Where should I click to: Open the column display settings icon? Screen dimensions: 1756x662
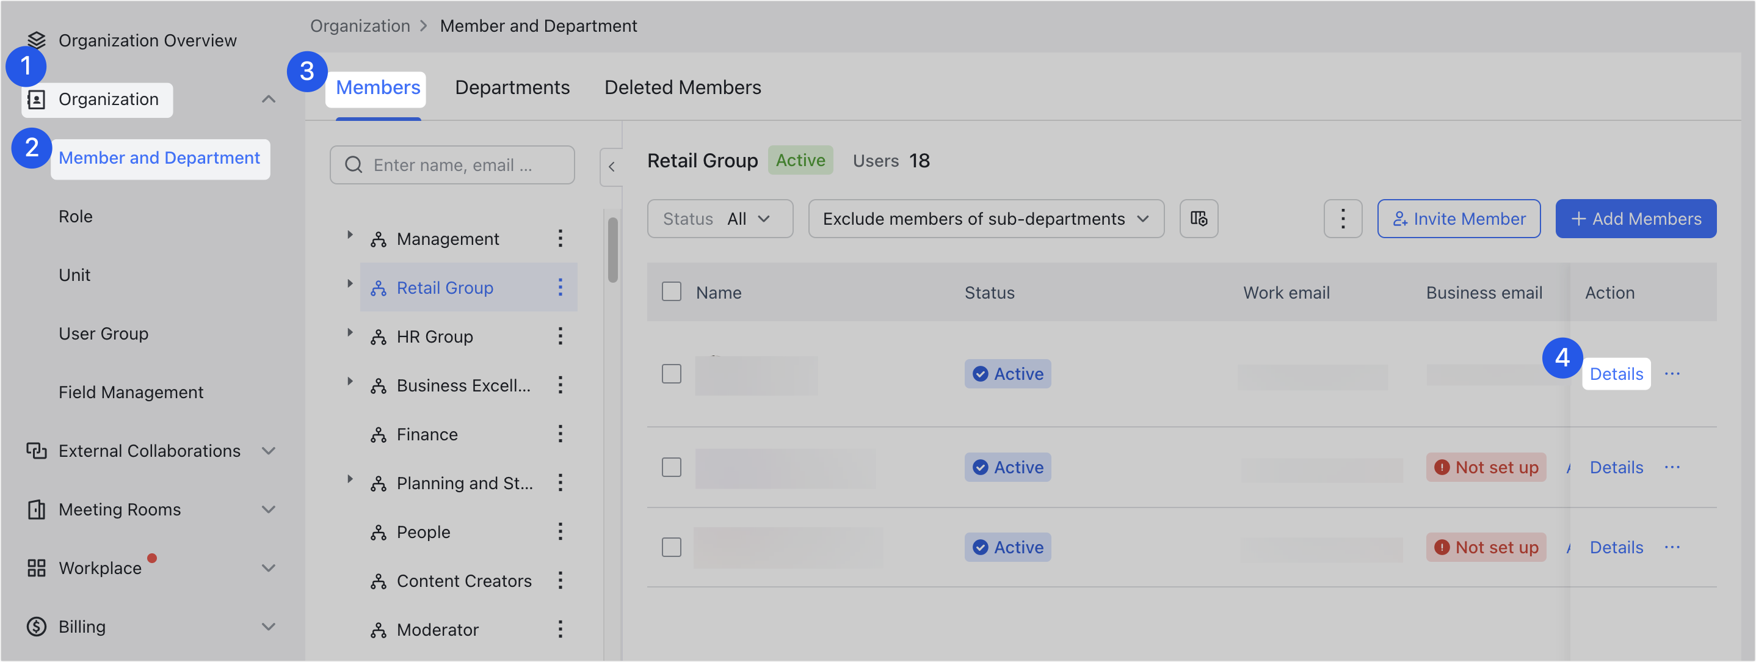click(x=1198, y=218)
